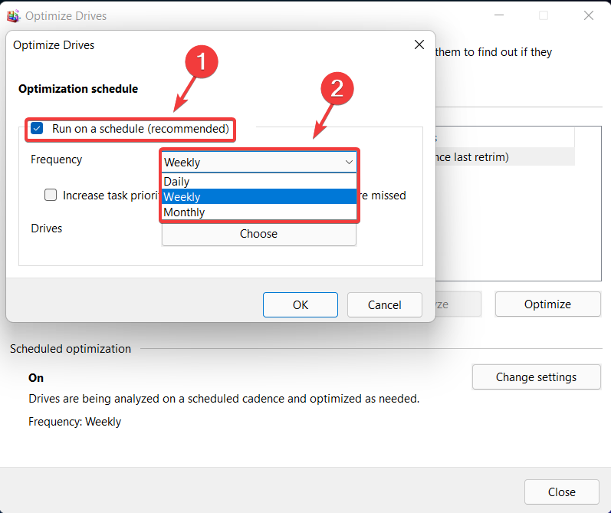Click the 'Frequency' label in dialog
The width and height of the screenshot is (611, 513).
(x=57, y=159)
